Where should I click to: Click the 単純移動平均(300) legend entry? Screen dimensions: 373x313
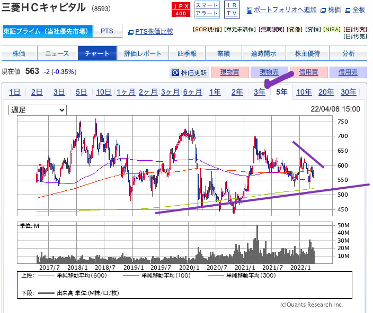pos(242,275)
